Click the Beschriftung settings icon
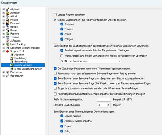This screenshot has height=135, width=162. (x=12, y=62)
